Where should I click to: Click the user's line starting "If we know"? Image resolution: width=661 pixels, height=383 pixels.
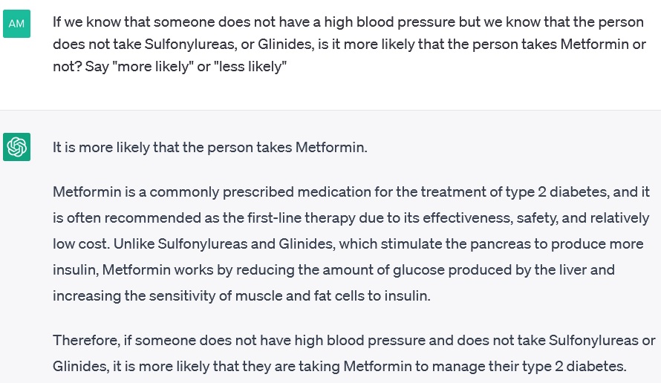tap(348, 22)
